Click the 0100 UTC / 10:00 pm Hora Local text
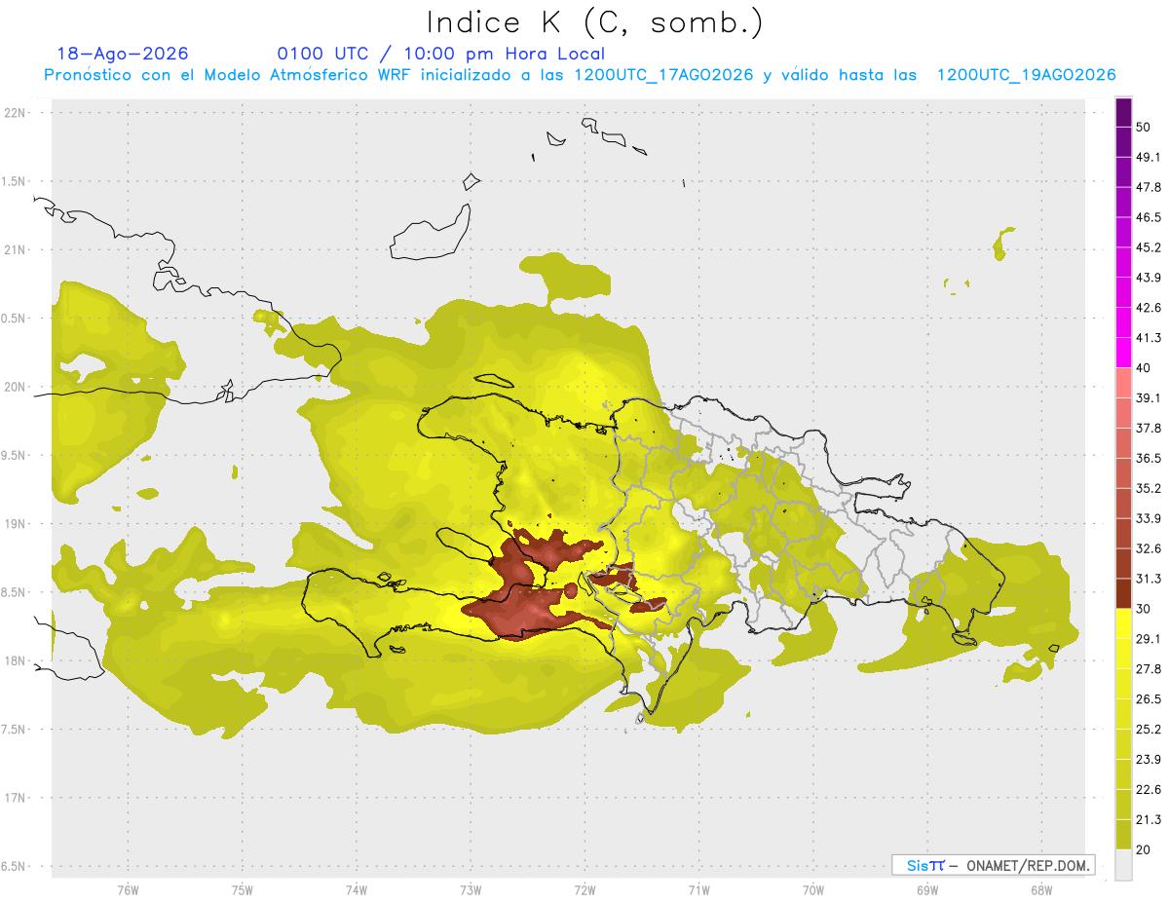Viewport: 1169px width, 903px height. click(x=441, y=54)
